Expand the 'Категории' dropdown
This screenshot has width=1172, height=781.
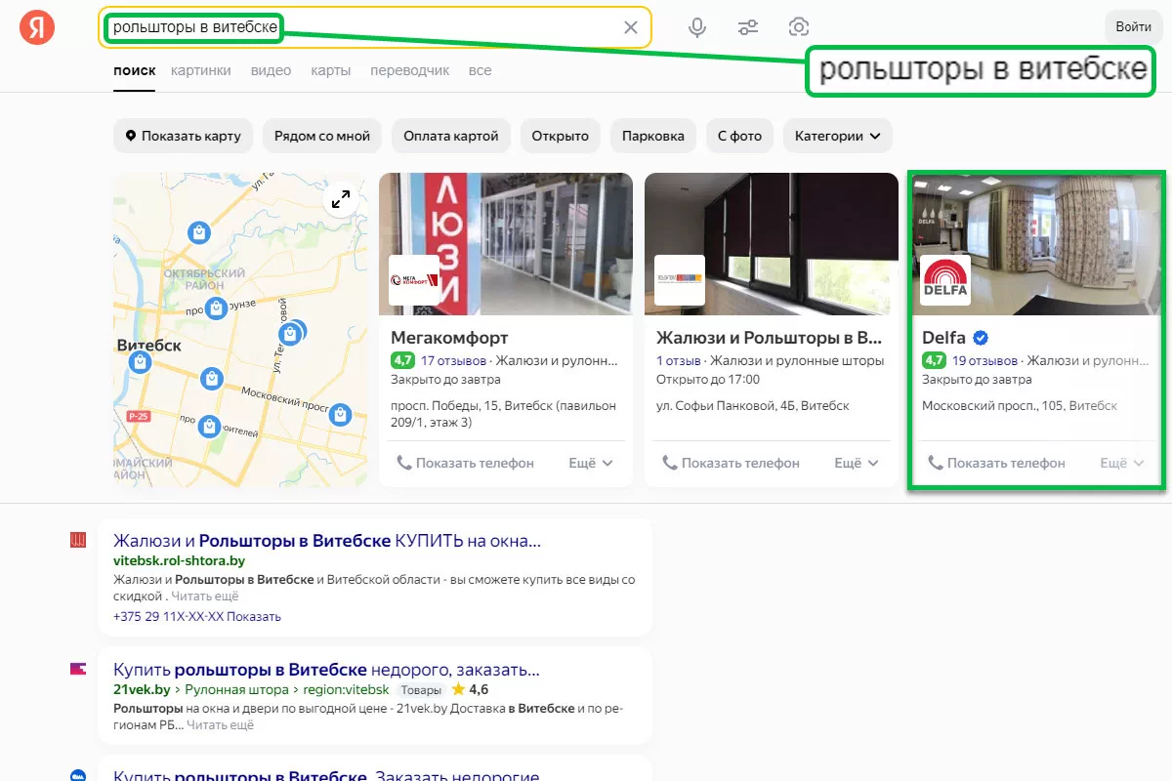point(837,136)
